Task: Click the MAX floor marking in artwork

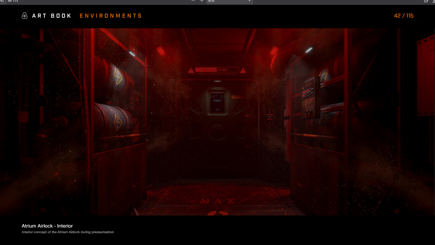Action: [x=217, y=201]
